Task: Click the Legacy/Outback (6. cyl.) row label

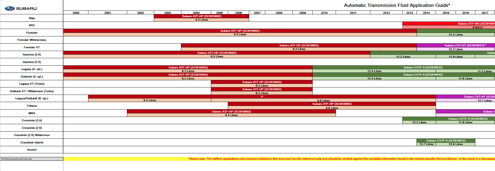Action: click(32, 98)
